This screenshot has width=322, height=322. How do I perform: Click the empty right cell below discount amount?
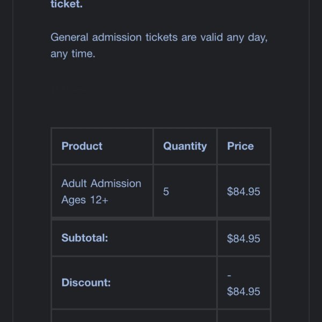244,316
